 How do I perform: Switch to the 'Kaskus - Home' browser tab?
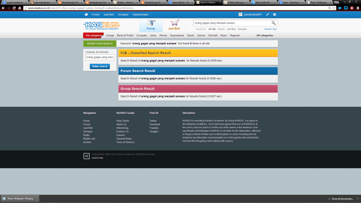pos(126,2)
